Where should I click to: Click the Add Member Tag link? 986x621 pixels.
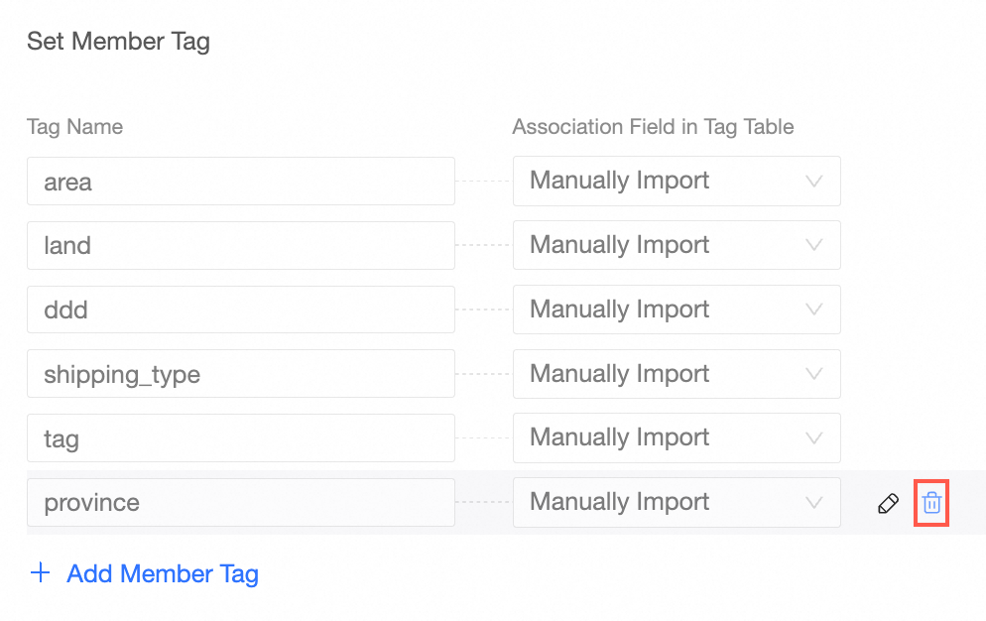[162, 573]
